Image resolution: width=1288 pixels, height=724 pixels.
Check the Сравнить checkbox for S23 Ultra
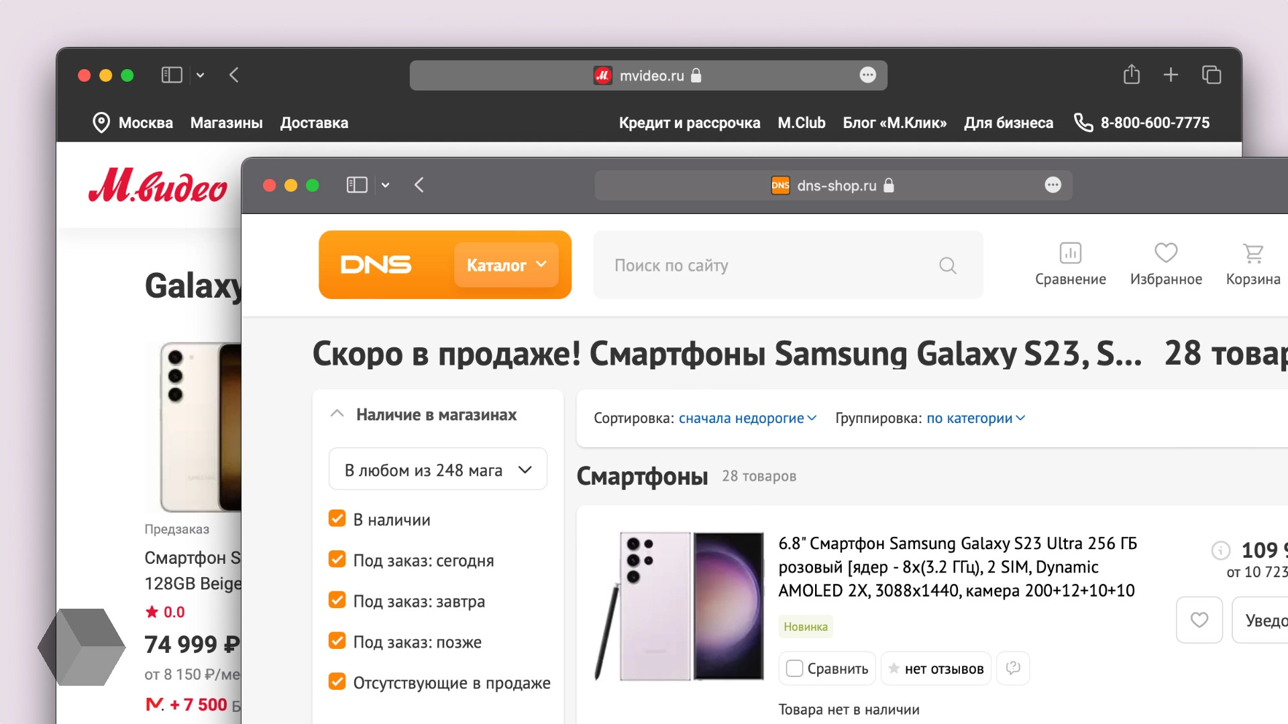tap(794, 668)
